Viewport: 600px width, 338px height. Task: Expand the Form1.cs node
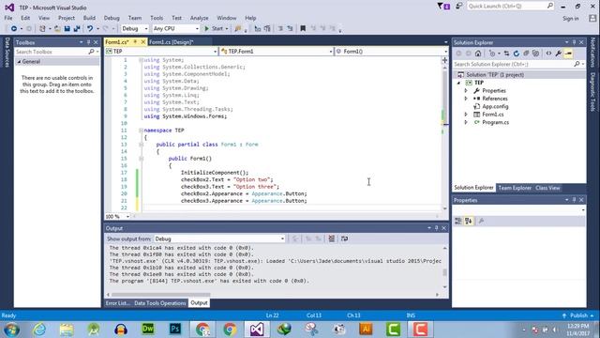(466, 115)
